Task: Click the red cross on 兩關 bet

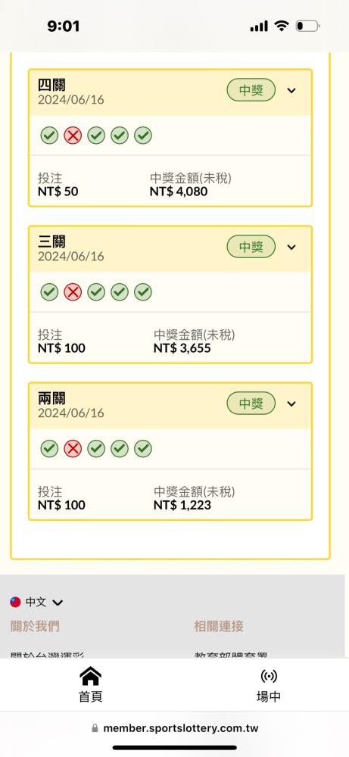Action: point(73,449)
